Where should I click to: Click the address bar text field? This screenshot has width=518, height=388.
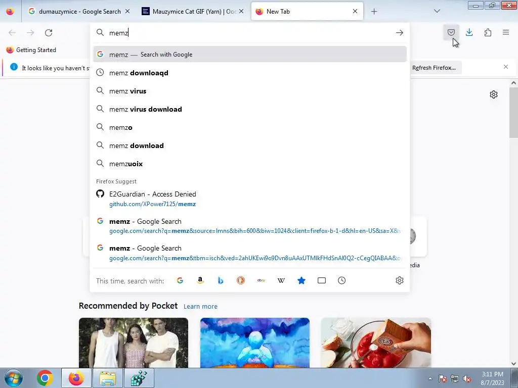pyautogui.click(x=249, y=32)
